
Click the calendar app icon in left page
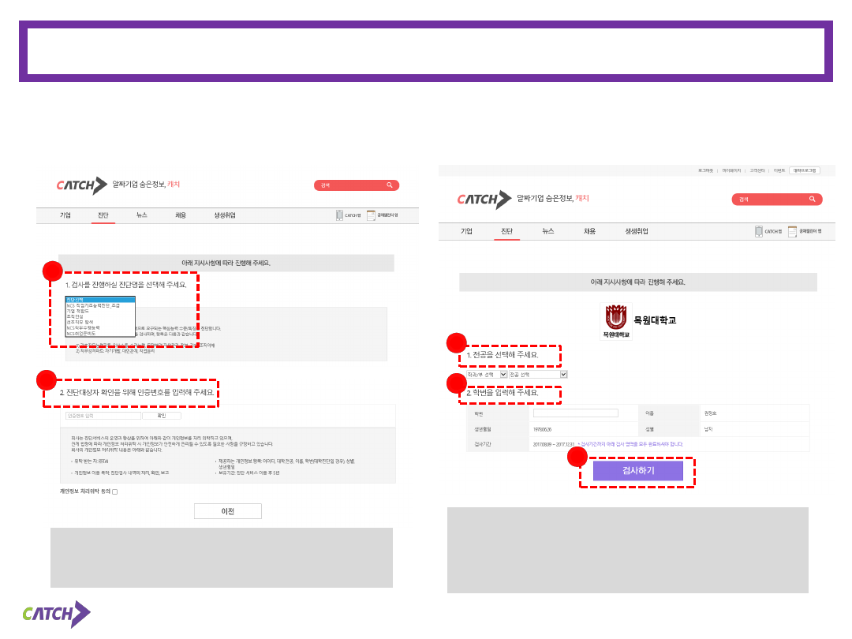click(371, 215)
